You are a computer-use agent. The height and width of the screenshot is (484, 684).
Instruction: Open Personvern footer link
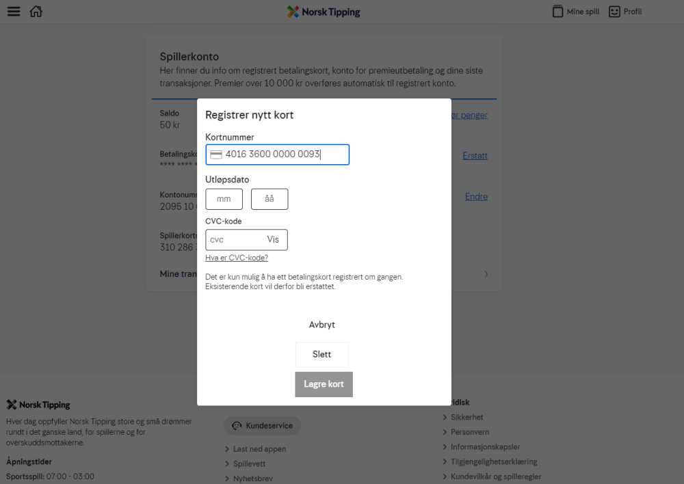coord(469,432)
